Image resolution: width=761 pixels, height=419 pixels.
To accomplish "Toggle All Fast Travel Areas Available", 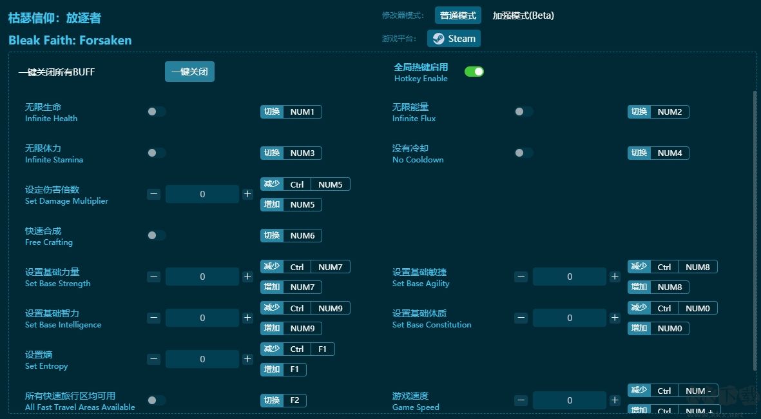I will pos(157,400).
